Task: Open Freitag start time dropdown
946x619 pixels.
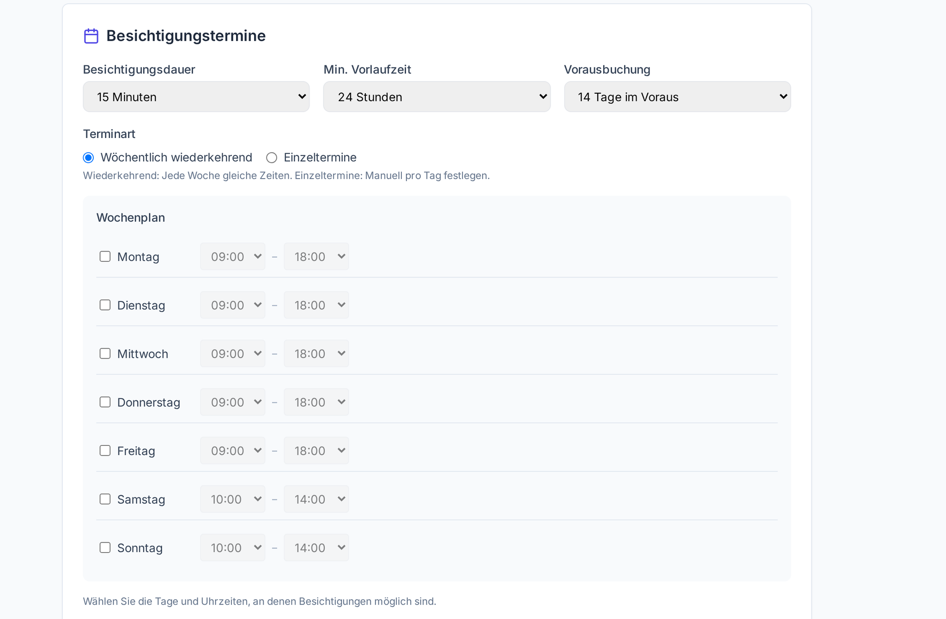Action: [233, 451]
